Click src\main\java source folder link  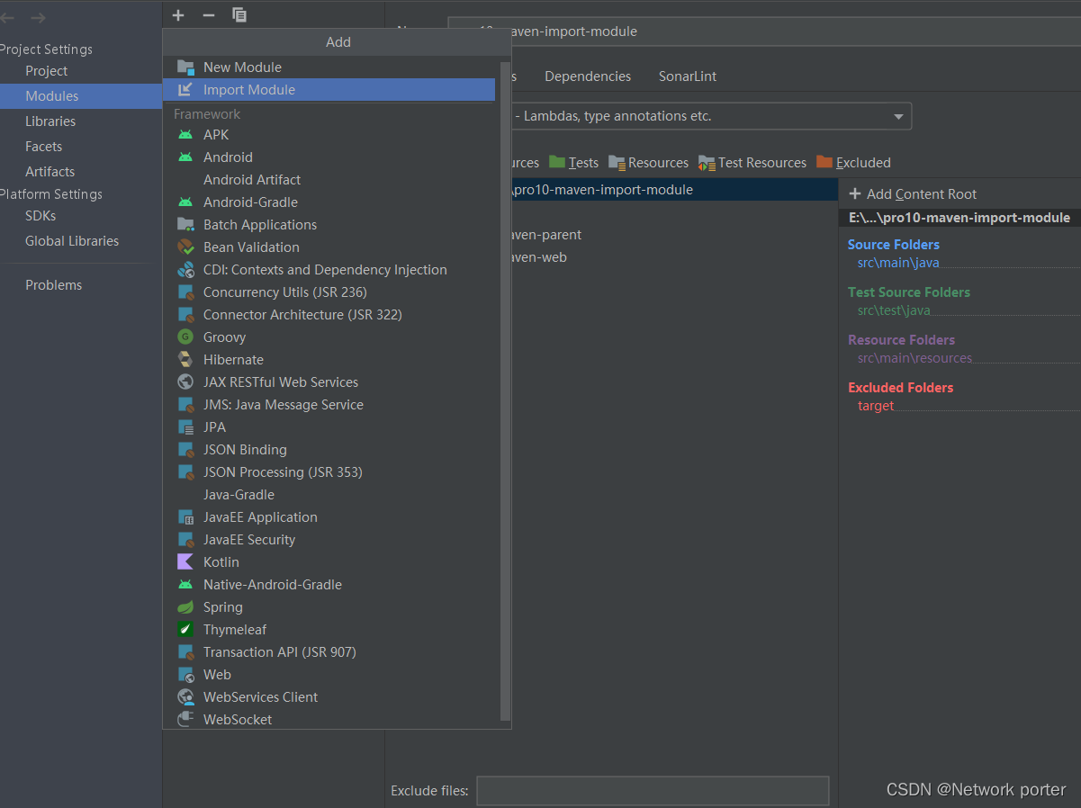coord(898,263)
